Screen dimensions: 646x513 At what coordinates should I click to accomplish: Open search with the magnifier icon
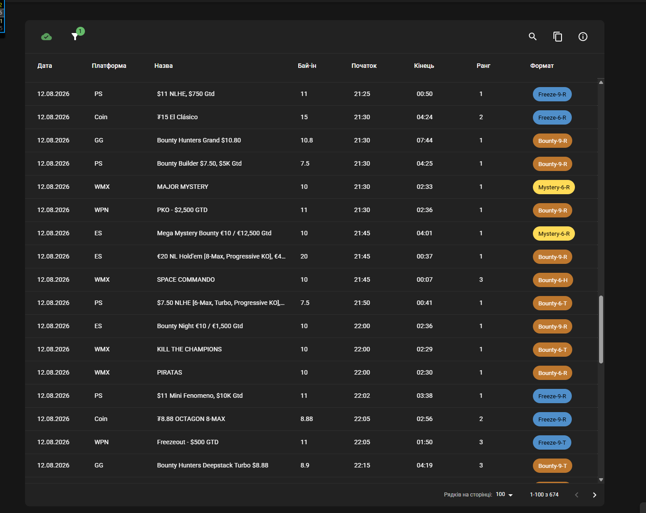[x=532, y=37]
